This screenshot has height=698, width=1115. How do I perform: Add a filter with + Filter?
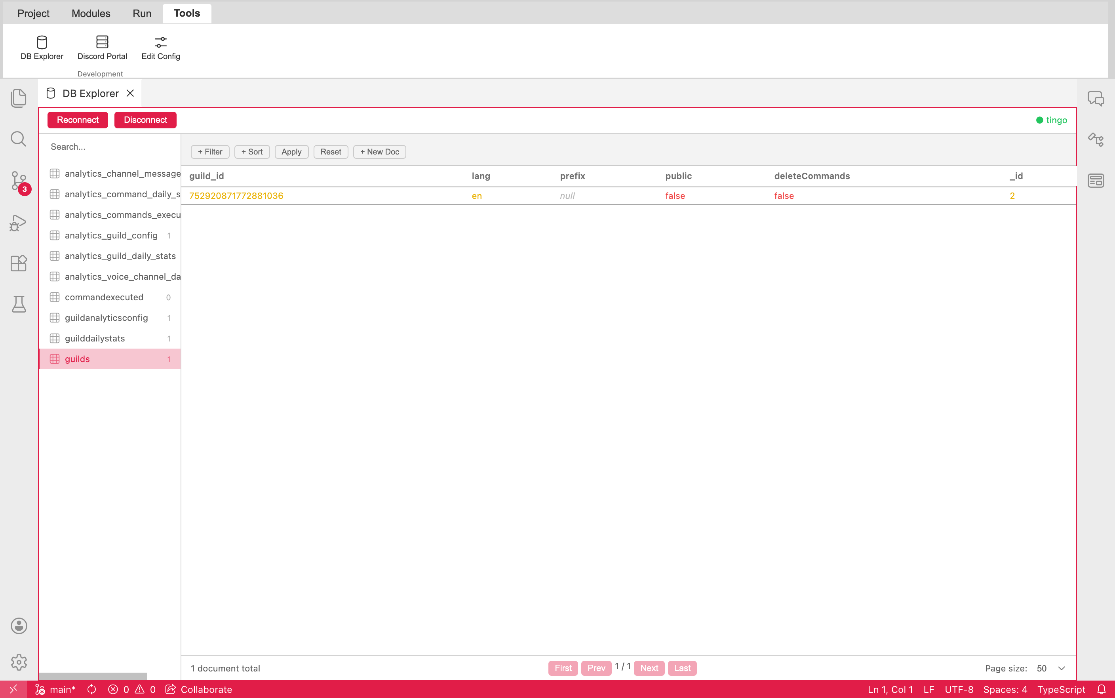coord(210,151)
